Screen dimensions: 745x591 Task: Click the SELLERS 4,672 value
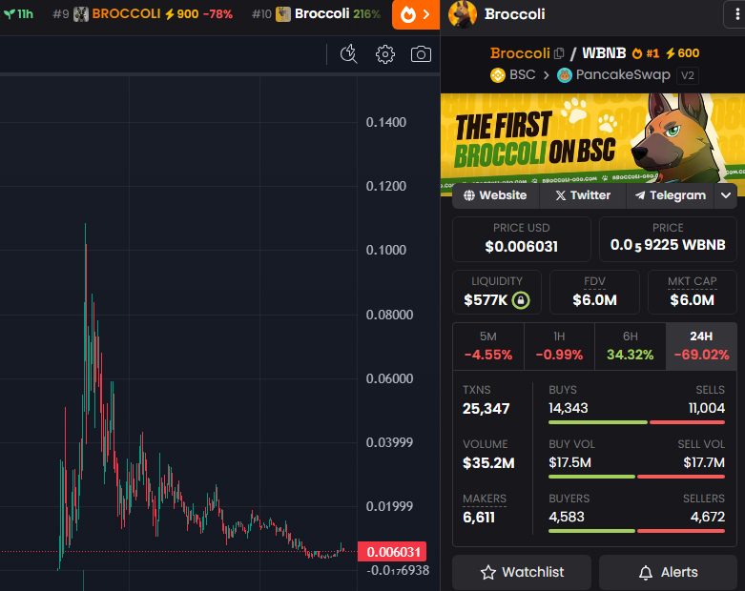708,517
